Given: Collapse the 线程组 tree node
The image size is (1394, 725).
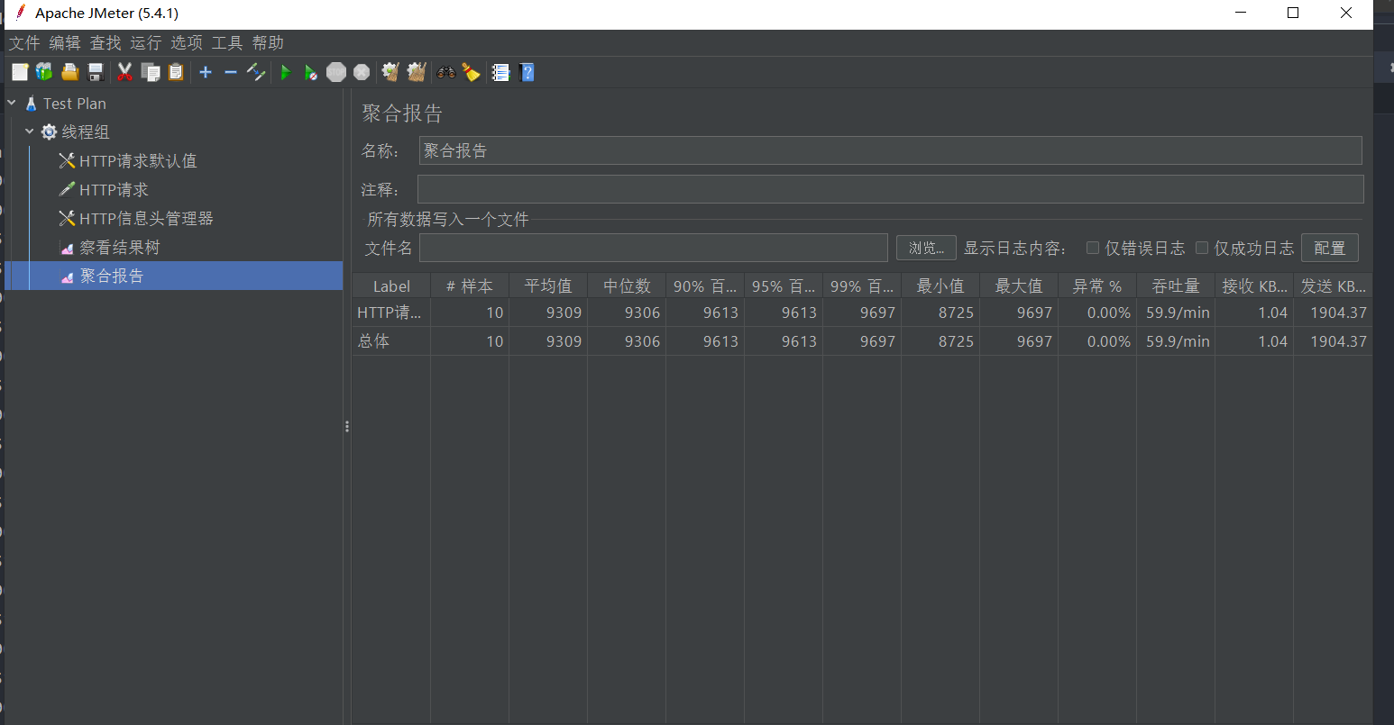Looking at the screenshot, I should click(x=30, y=131).
